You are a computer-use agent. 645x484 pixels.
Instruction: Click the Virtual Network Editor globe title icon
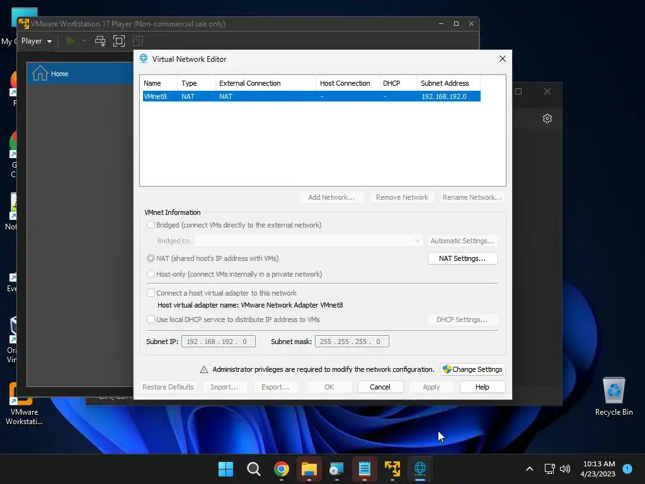(144, 59)
